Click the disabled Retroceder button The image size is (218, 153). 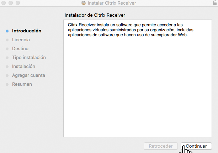tap(161, 146)
